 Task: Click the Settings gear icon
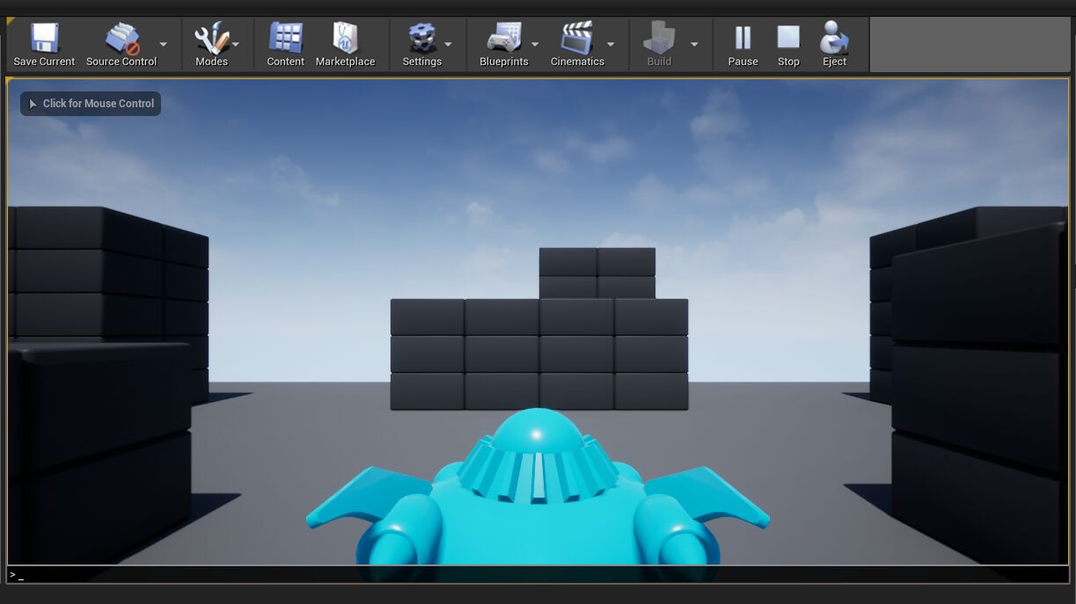[421, 39]
